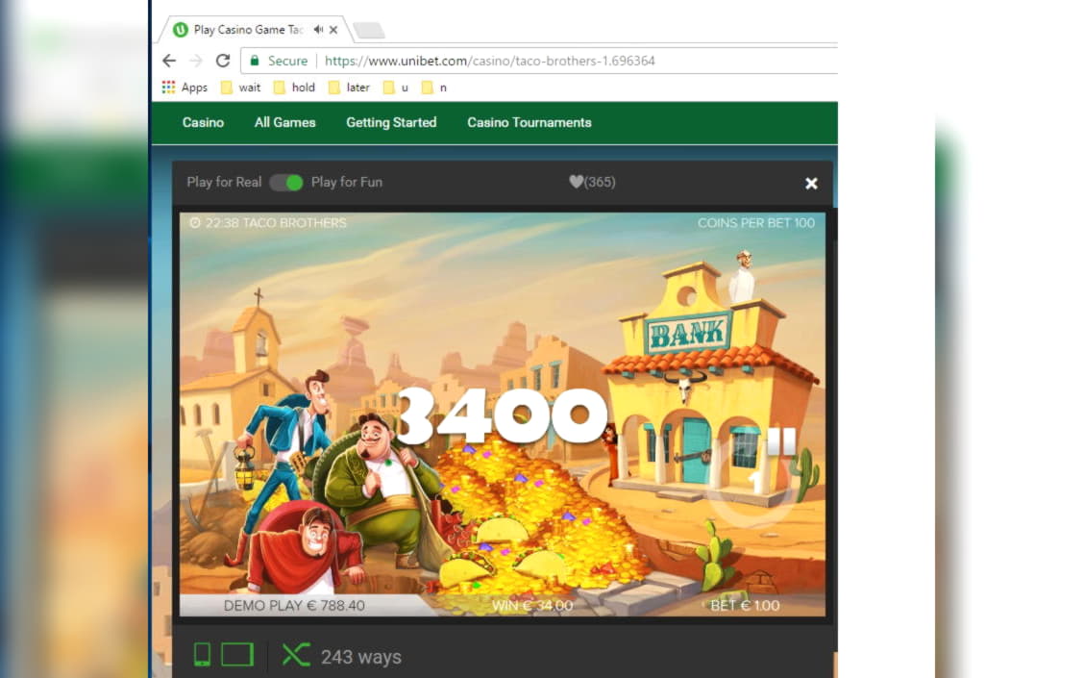Viewport: 1084px width, 678px height.
Task: Click the BANK building sign
Action: coord(688,334)
